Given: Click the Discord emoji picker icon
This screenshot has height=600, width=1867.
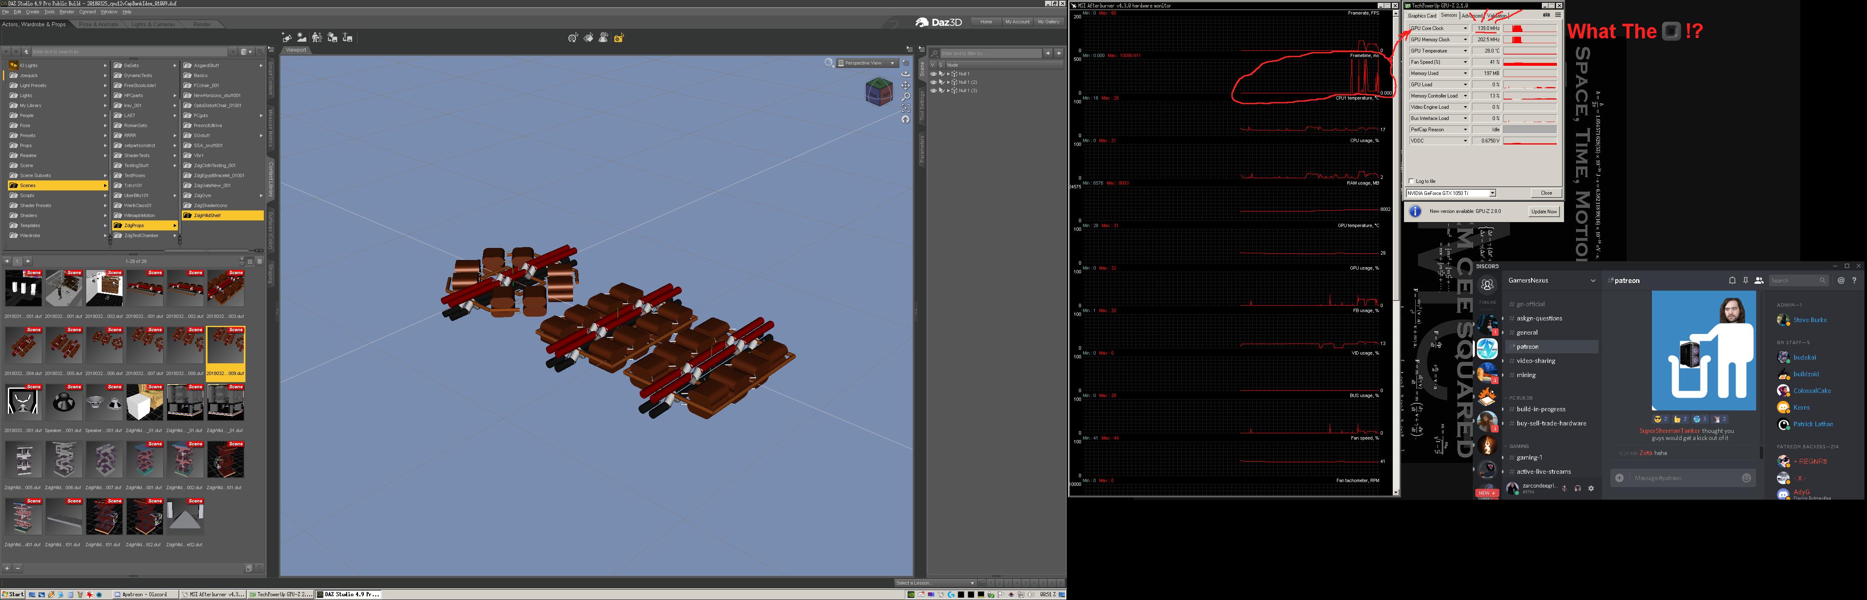Looking at the screenshot, I should point(1746,478).
